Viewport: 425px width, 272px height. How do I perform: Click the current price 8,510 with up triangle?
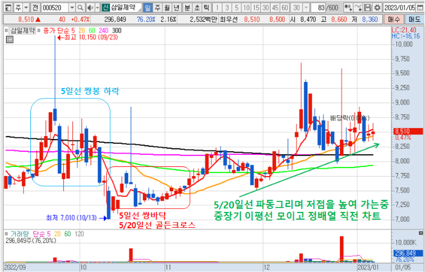(29, 19)
